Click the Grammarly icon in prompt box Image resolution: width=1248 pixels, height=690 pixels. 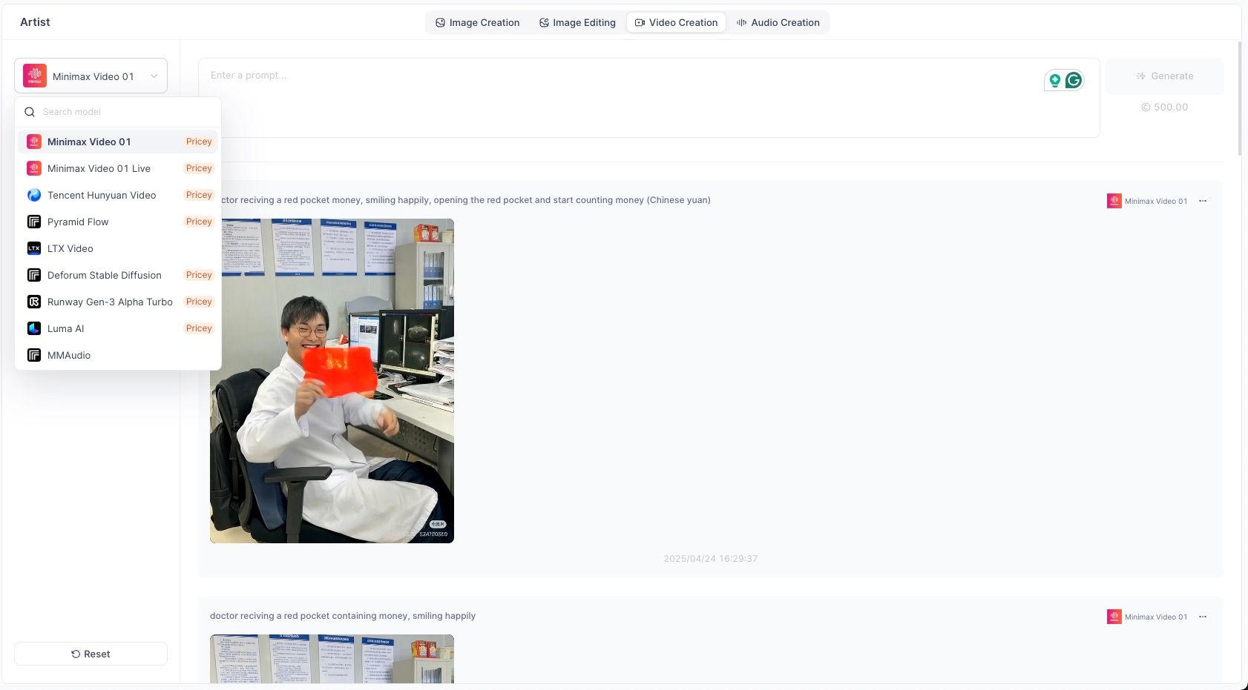[1074, 80]
